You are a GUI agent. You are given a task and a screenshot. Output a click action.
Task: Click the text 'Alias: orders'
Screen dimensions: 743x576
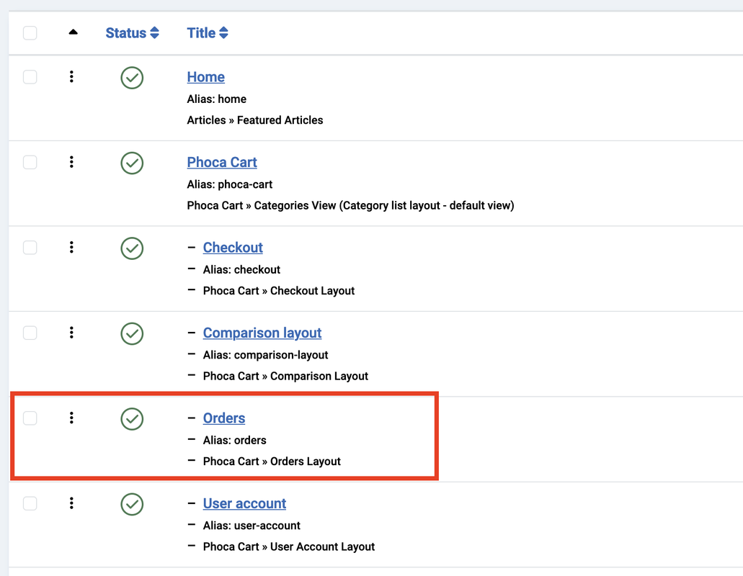(234, 440)
